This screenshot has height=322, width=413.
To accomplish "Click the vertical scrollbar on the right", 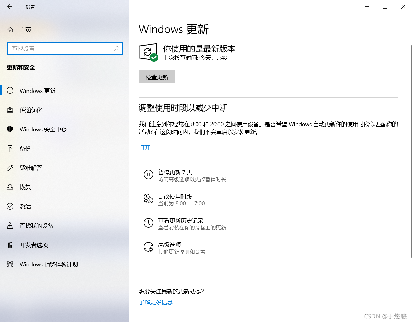I will pos(411,151).
